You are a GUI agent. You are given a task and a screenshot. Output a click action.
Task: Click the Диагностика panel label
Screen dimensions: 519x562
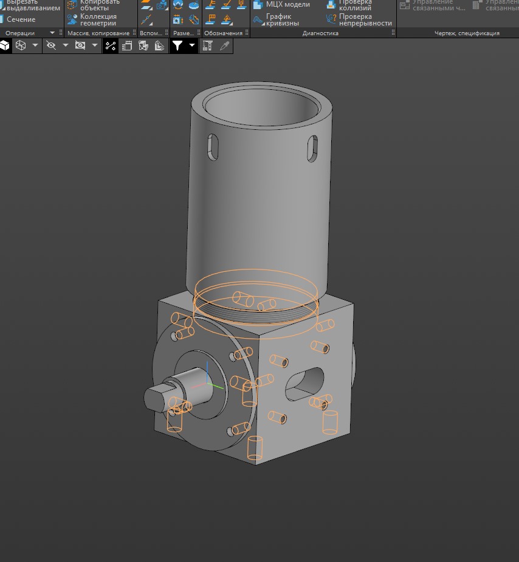pyautogui.click(x=320, y=33)
